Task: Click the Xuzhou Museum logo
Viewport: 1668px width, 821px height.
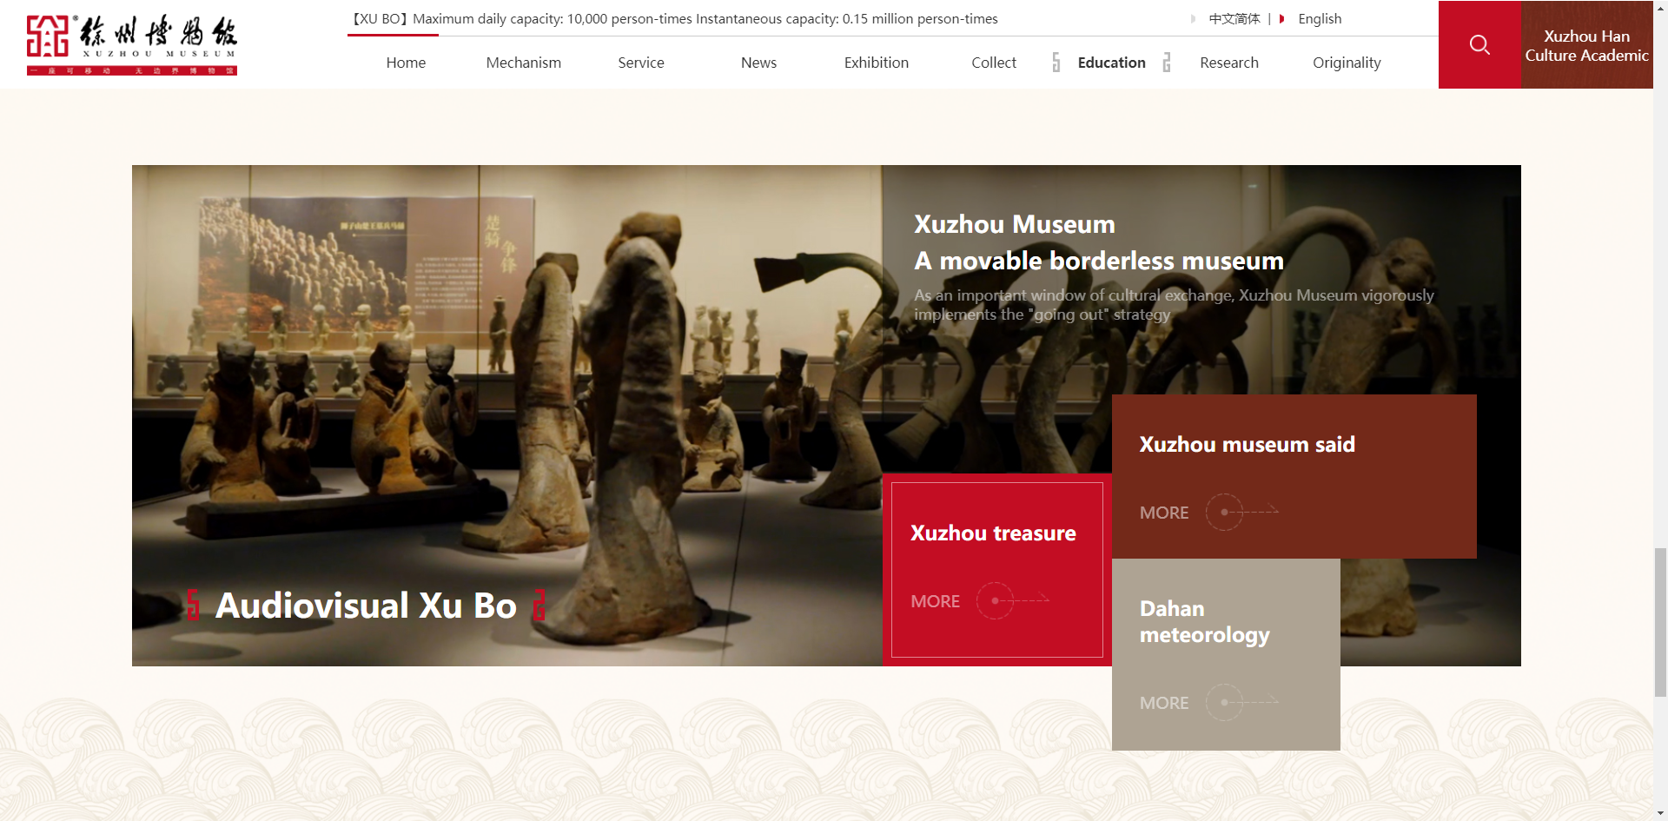Action: pyautogui.click(x=132, y=45)
